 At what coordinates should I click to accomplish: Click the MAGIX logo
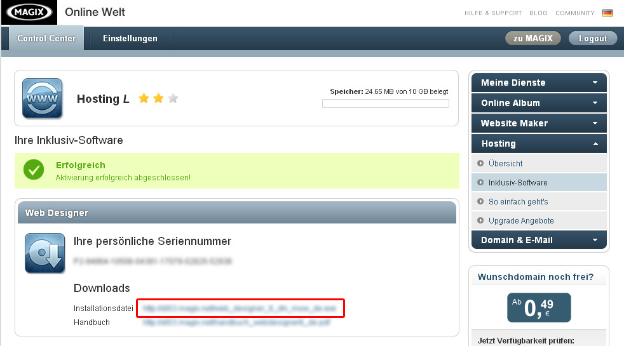[29, 12]
